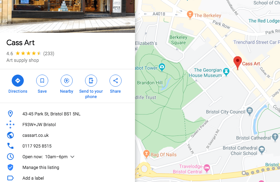The image size is (280, 182).
Task: Open the 233 reviews link
Action: (49, 54)
